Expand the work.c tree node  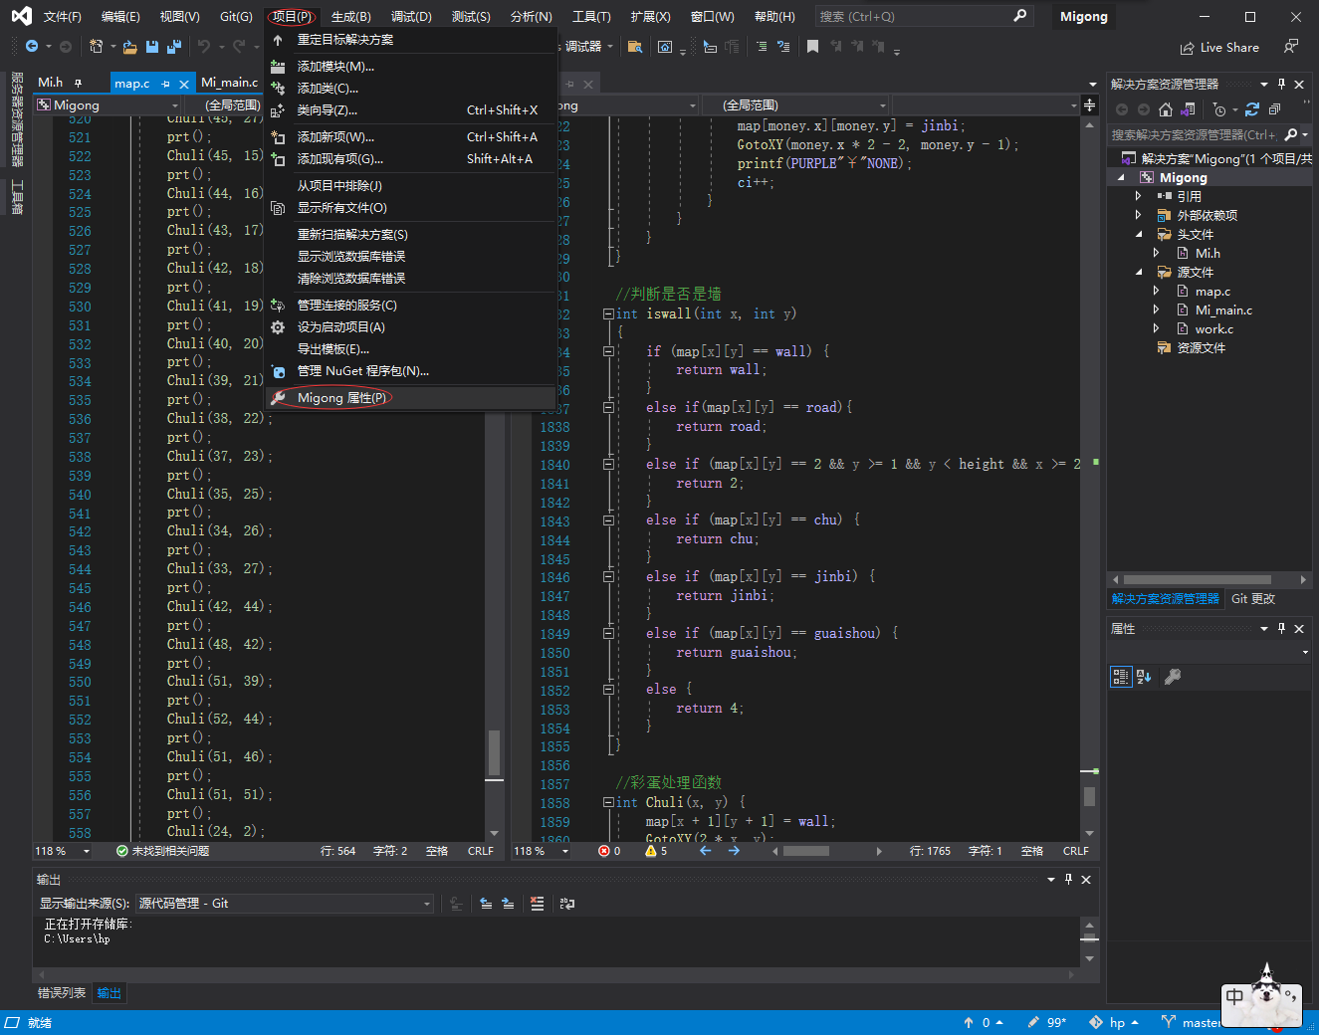[1157, 329]
